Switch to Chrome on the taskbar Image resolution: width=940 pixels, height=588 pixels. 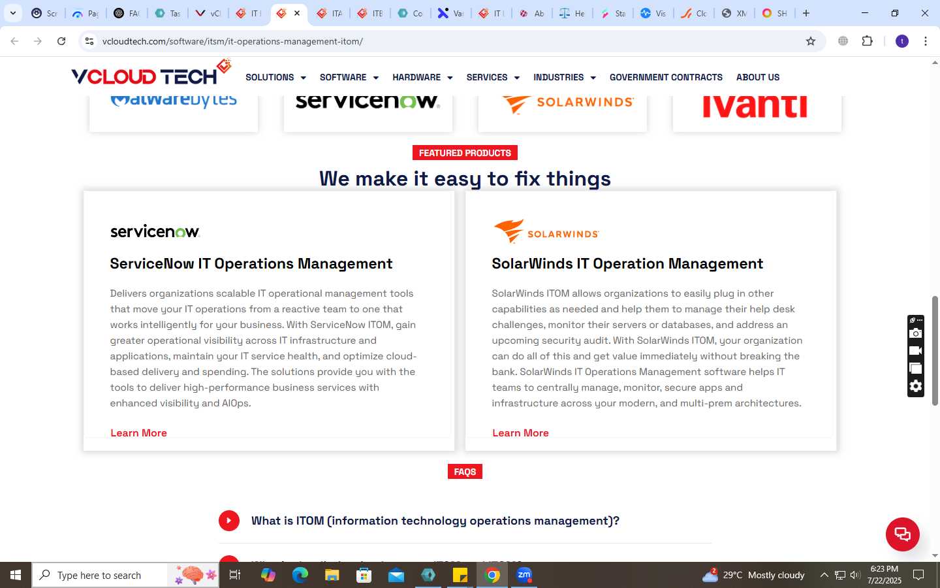(493, 575)
